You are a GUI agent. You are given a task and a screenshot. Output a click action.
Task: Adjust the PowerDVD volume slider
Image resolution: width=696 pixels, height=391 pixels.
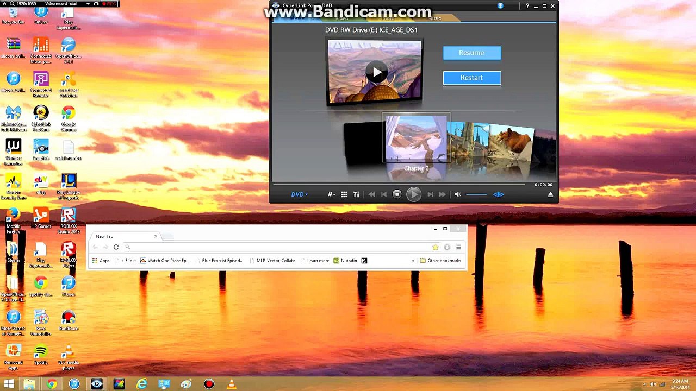click(477, 194)
